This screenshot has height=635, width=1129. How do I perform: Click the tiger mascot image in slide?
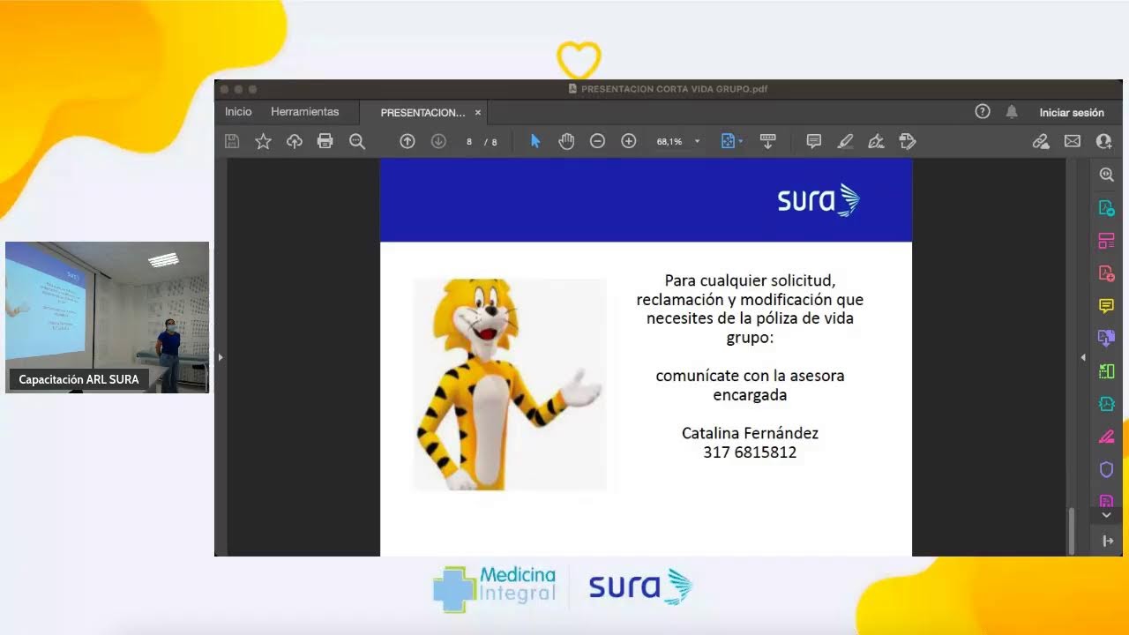coord(509,385)
